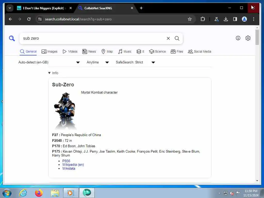Open the Windows Start menu
264x198 pixels.
pos(7,193)
